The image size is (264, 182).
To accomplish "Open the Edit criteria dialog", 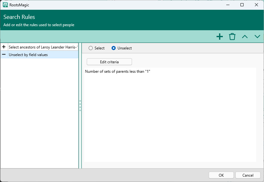I will [109, 62].
